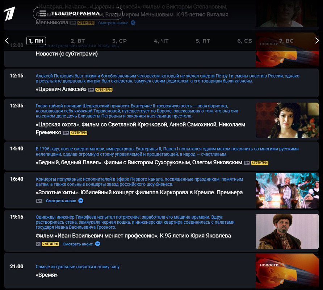Open Время news thumbnail at 21:00
Viewport: 323px width, 290px height.
tap(287, 271)
